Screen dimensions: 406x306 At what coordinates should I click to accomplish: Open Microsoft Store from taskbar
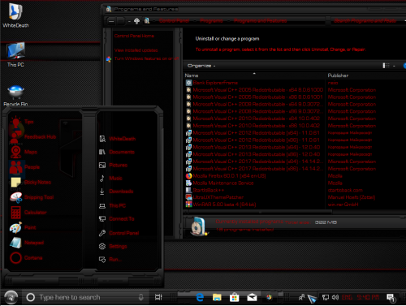coord(235,298)
